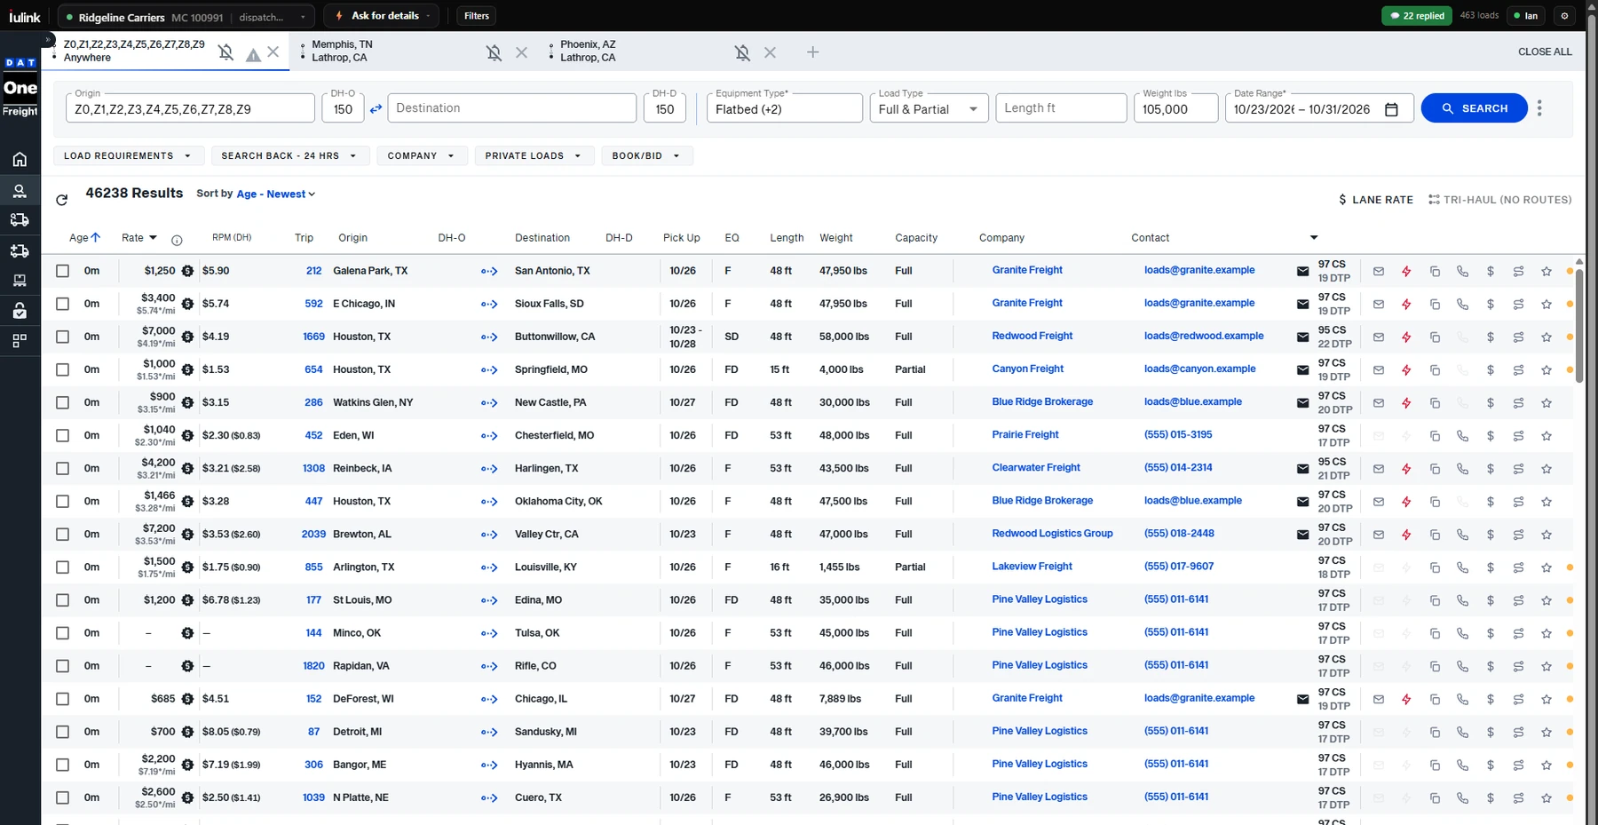Open the lock icon in left sidebar
The width and height of the screenshot is (1598, 825).
pyautogui.click(x=20, y=310)
